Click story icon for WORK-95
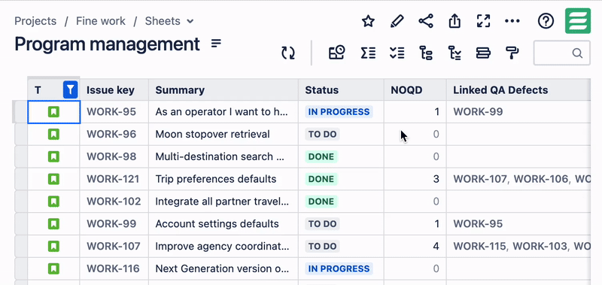Image resolution: width=602 pixels, height=285 pixels. point(53,112)
